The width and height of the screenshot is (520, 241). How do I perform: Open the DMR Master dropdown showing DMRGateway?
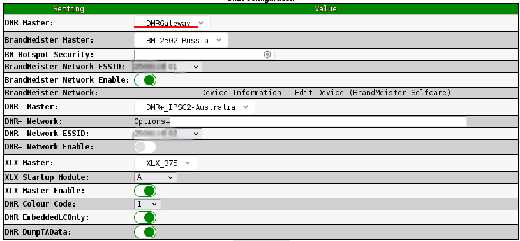pyautogui.click(x=172, y=23)
